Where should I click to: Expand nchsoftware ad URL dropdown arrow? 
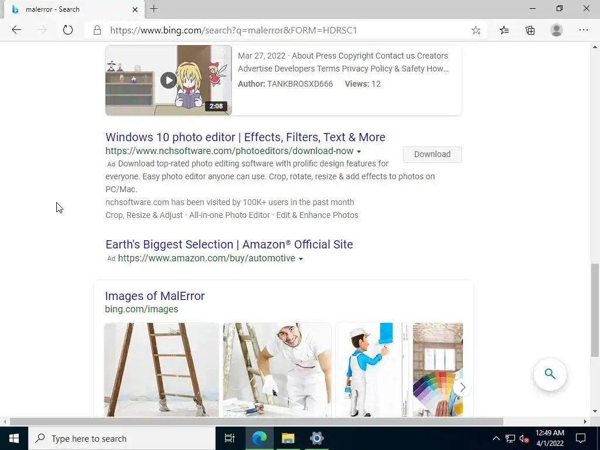359,152
